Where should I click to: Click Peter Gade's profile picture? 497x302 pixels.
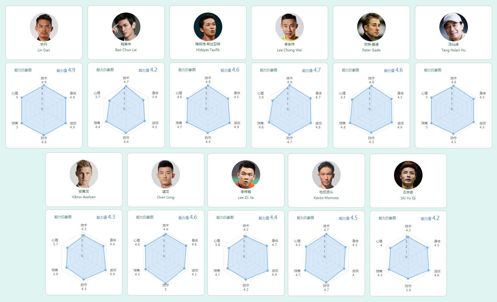[x=371, y=27]
